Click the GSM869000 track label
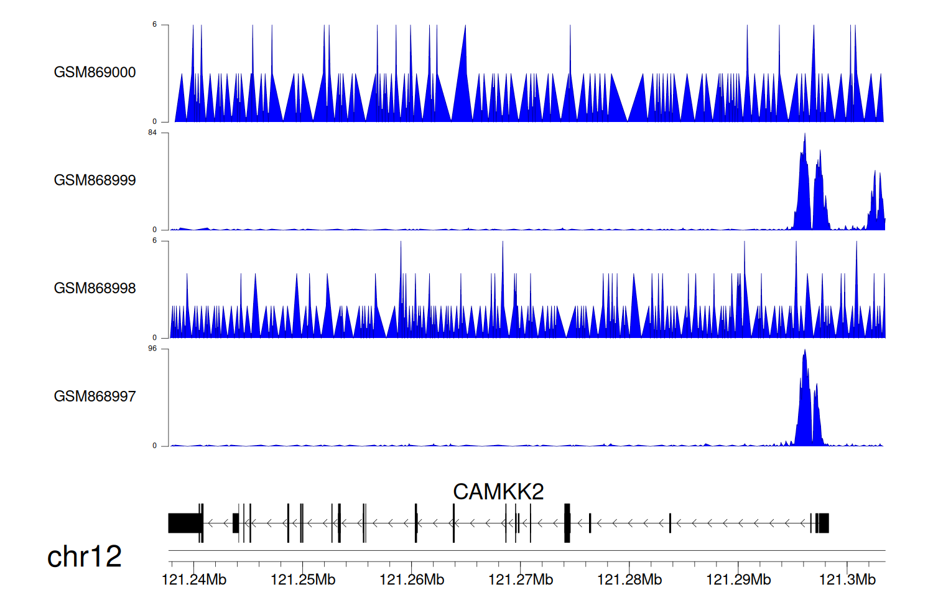This screenshot has height=610, width=933. [95, 72]
